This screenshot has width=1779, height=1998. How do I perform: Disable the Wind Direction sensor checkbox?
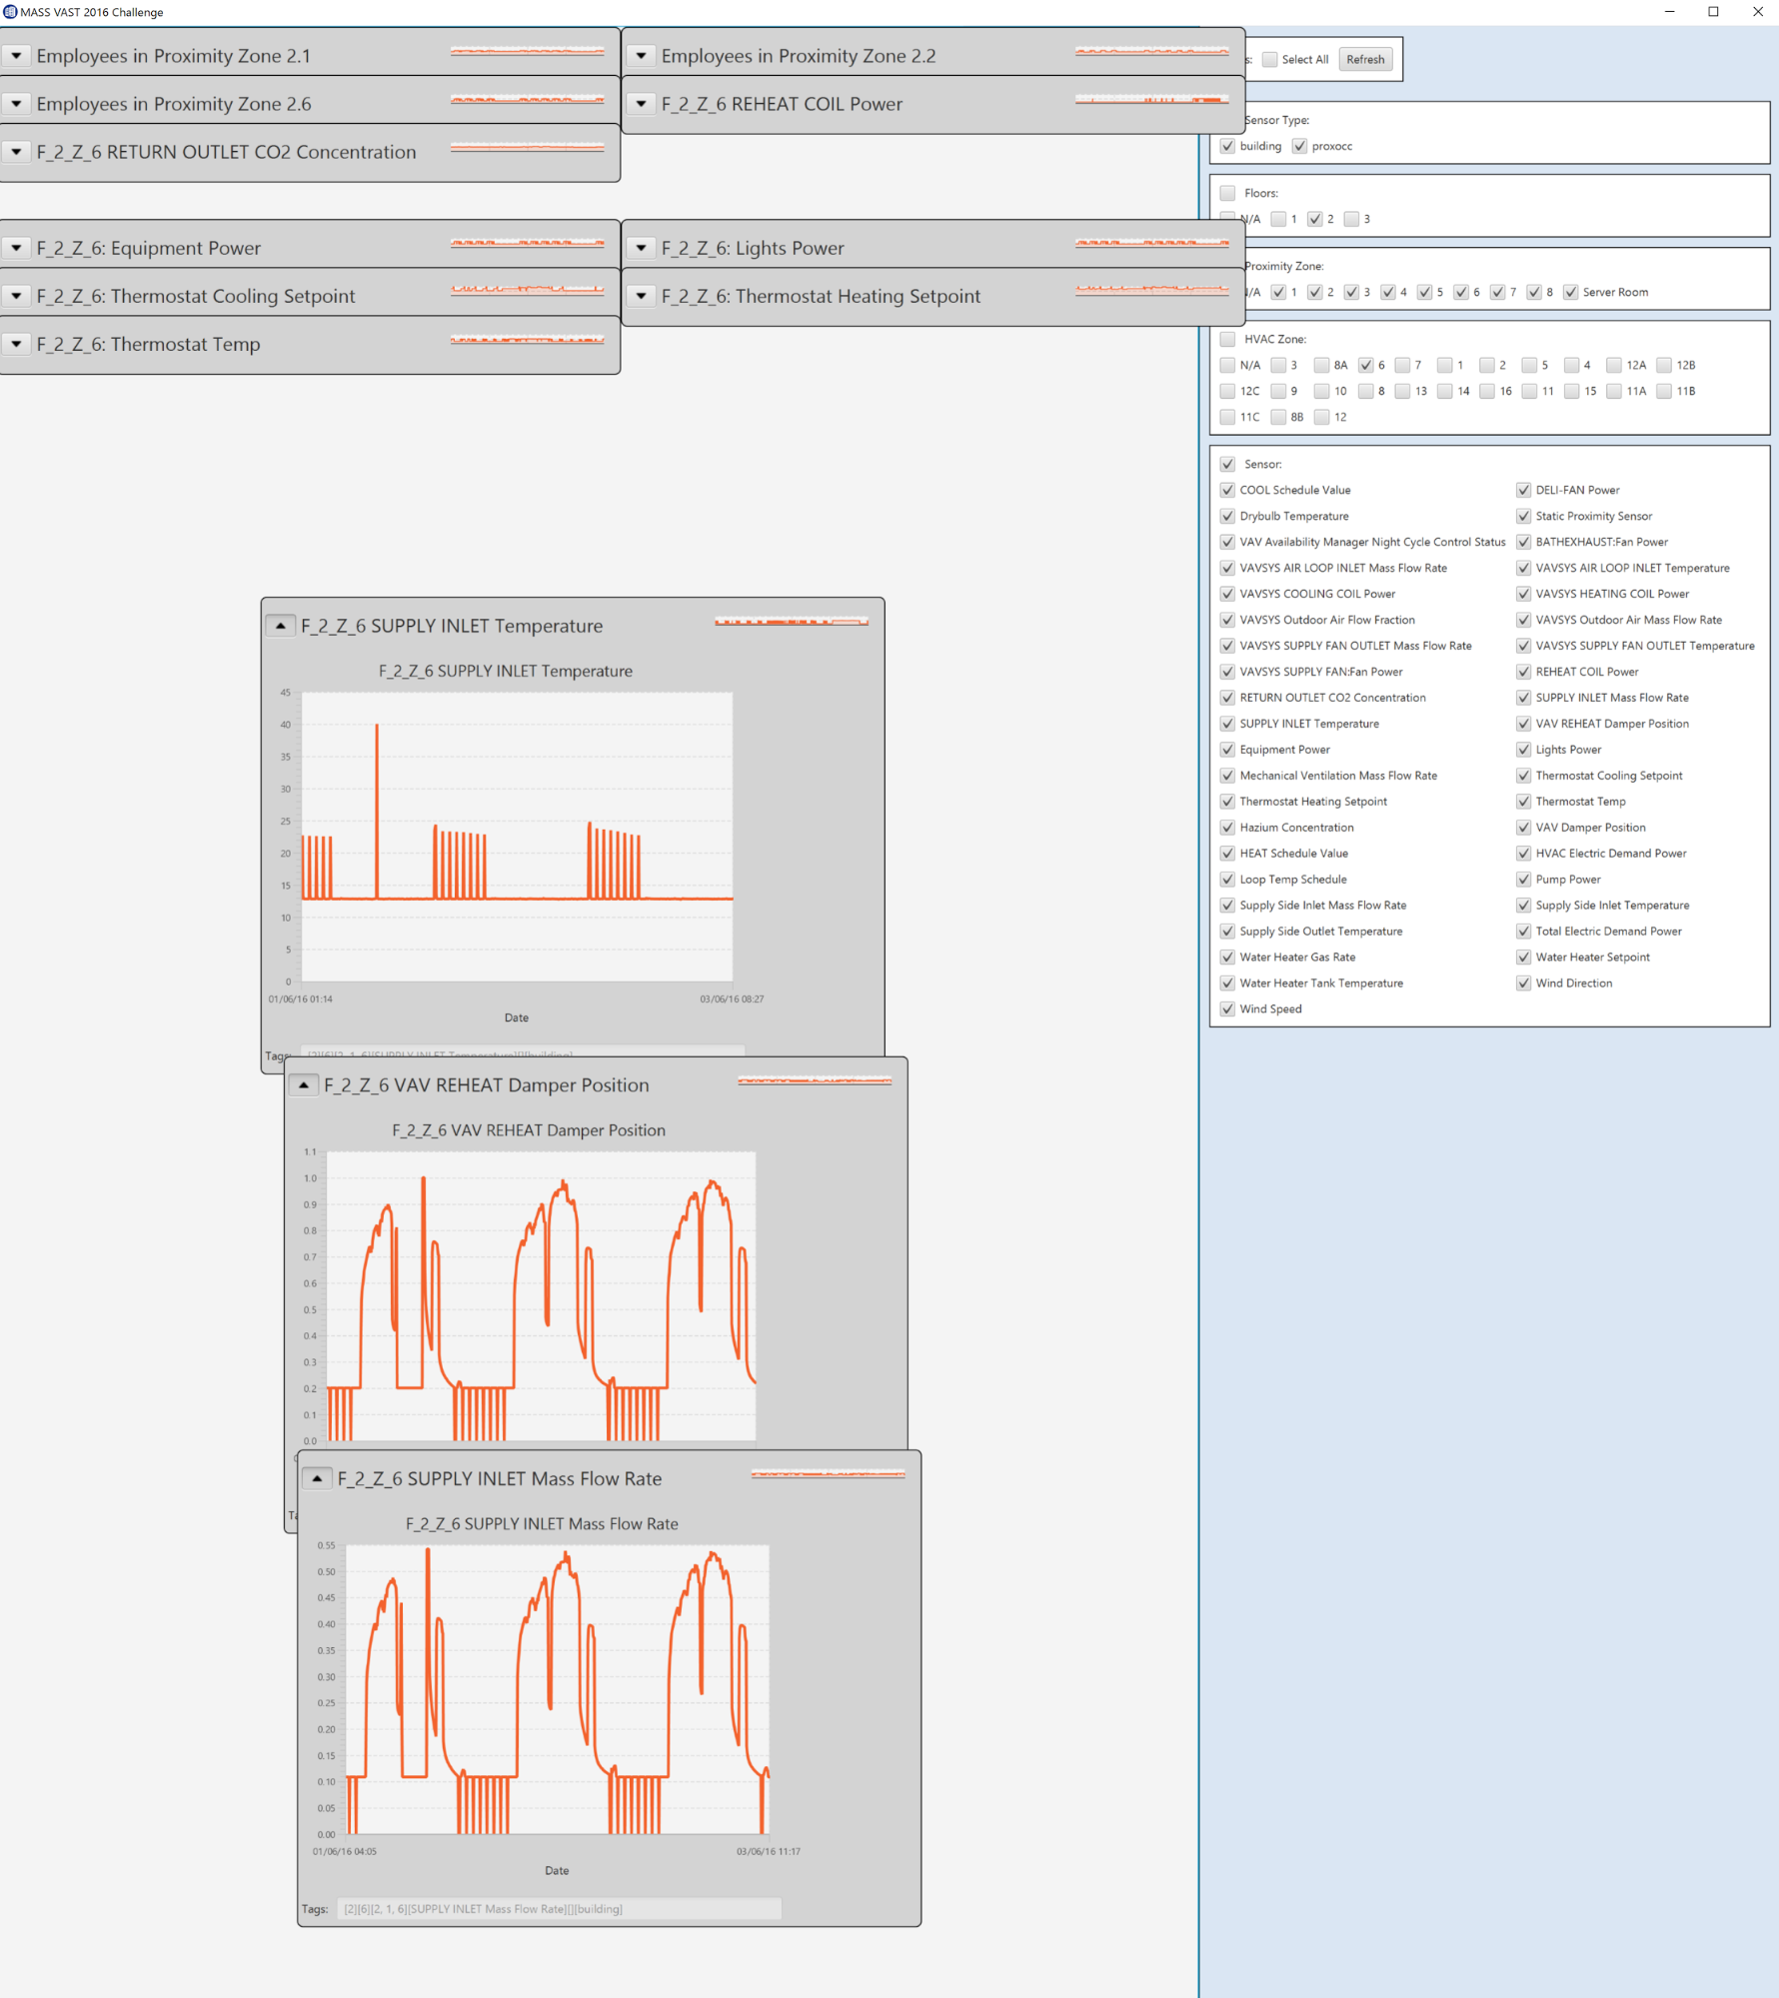[1523, 984]
